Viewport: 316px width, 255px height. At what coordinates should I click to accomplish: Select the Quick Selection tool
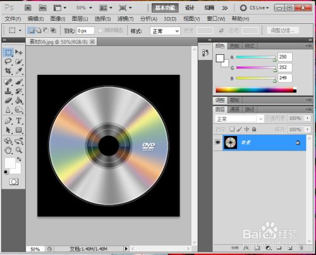(19, 62)
